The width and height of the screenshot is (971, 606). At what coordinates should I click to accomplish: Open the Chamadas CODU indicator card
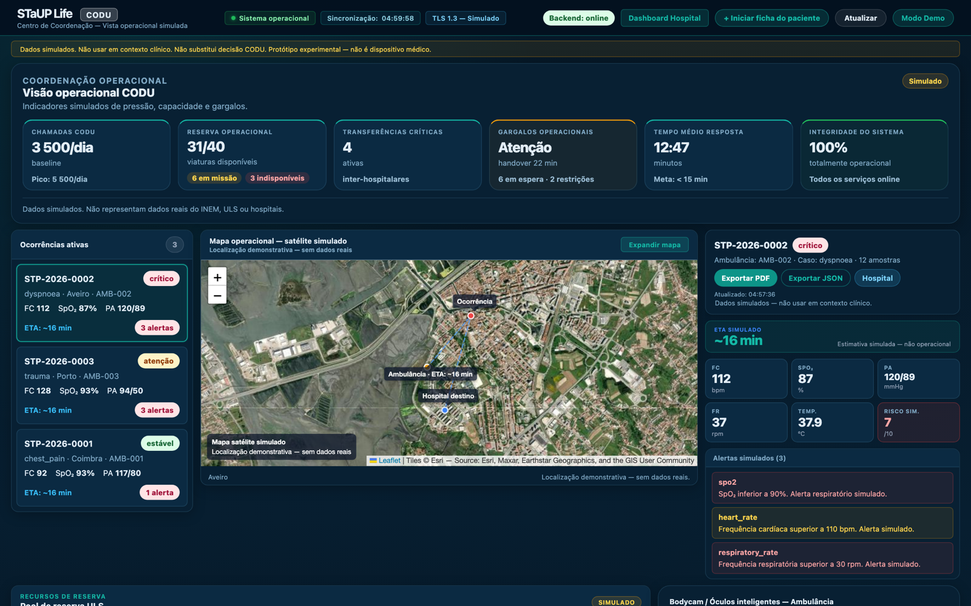click(x=96, y=155)
